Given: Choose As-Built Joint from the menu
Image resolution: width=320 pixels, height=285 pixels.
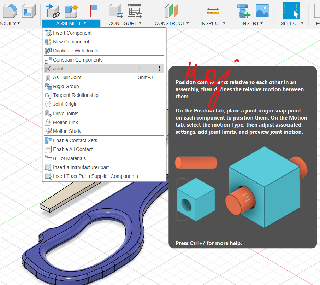Looking at the screenshot, I should [67, 77].
